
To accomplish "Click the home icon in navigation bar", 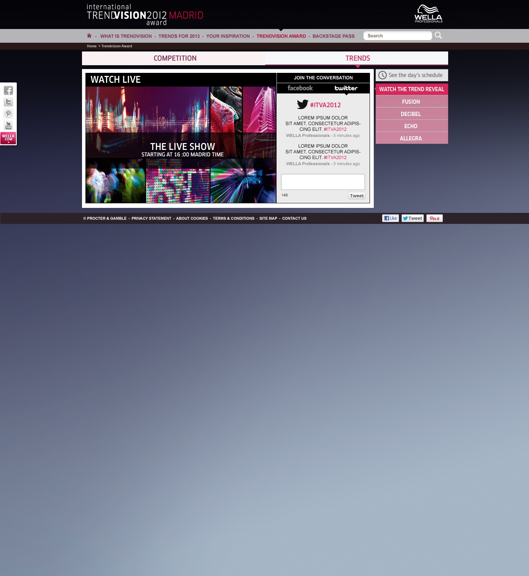I will 89,35.
